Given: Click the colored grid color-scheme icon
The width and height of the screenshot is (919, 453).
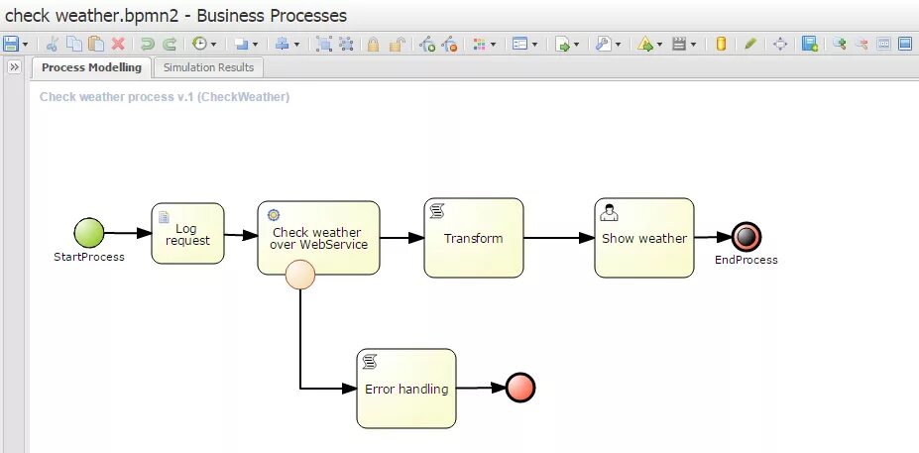Looking at the screenshot, I should tap(480, 44).
